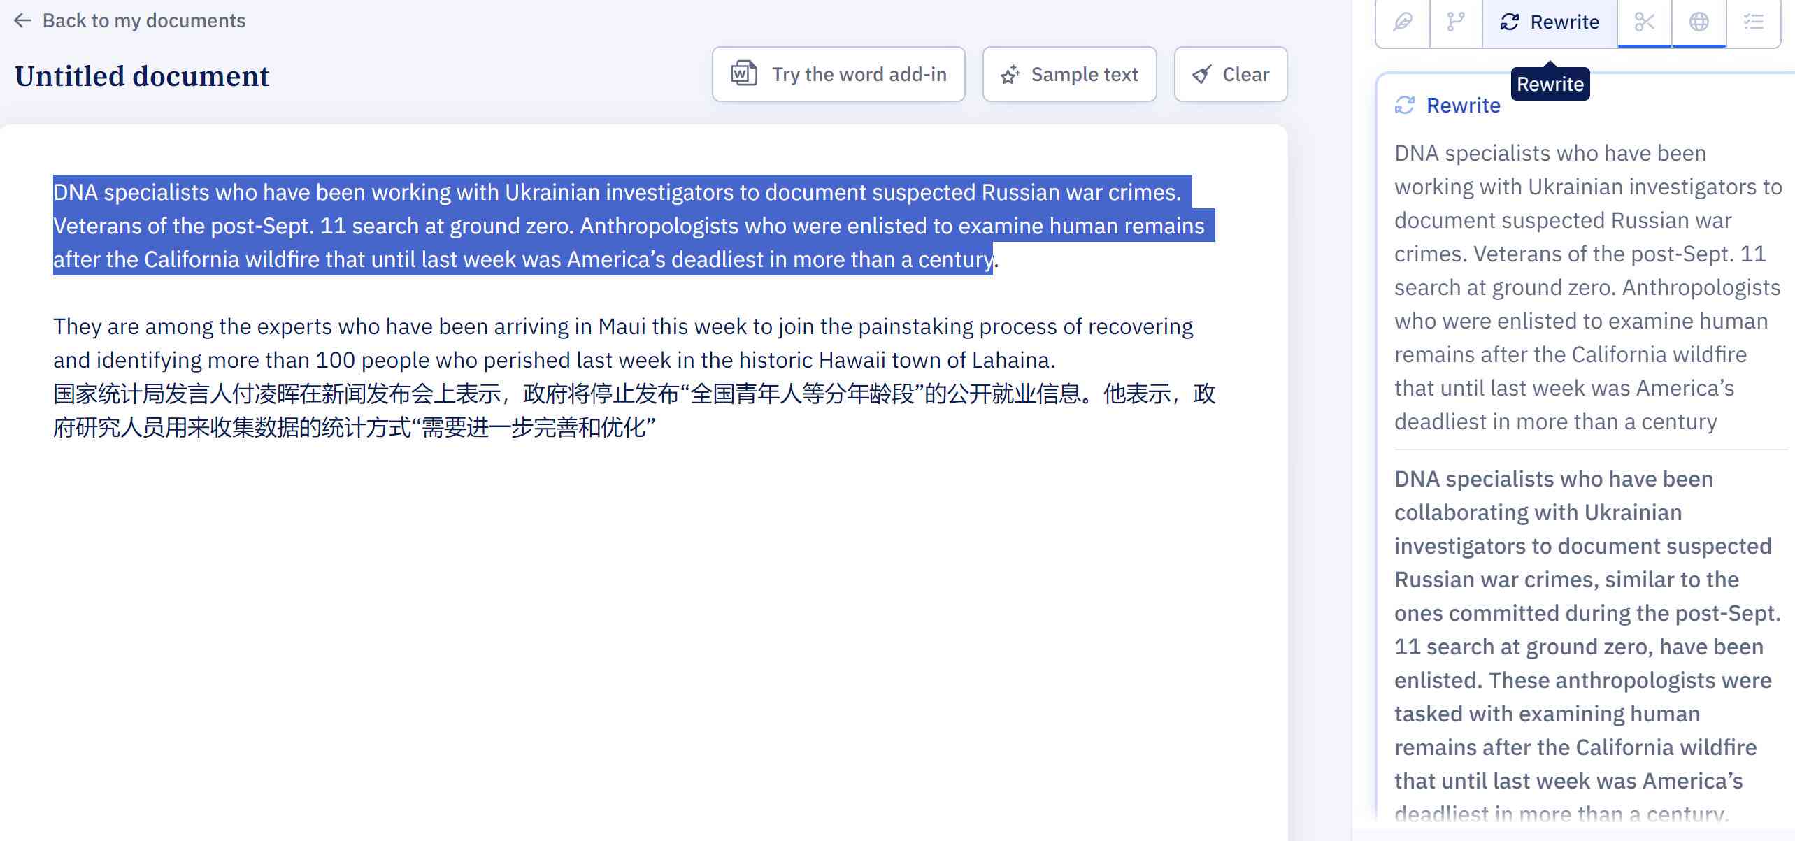Image resolution: width=1795 pixels, height=841 pixels.
Task: Click the Clear toolbar button
Action: (1231, 73)
